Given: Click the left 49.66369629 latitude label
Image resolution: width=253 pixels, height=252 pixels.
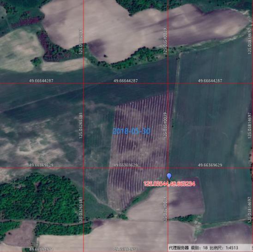Looking at the screenshot, I should coord(41,165).
